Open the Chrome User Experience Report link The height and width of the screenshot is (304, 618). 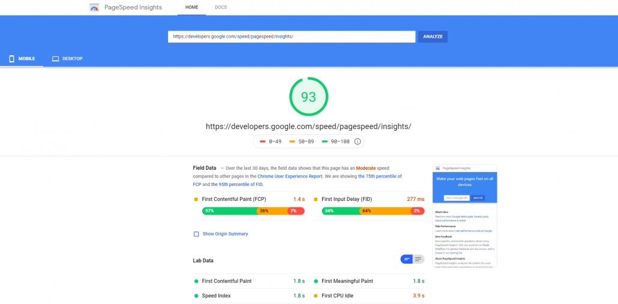click(x=290, y=176)
